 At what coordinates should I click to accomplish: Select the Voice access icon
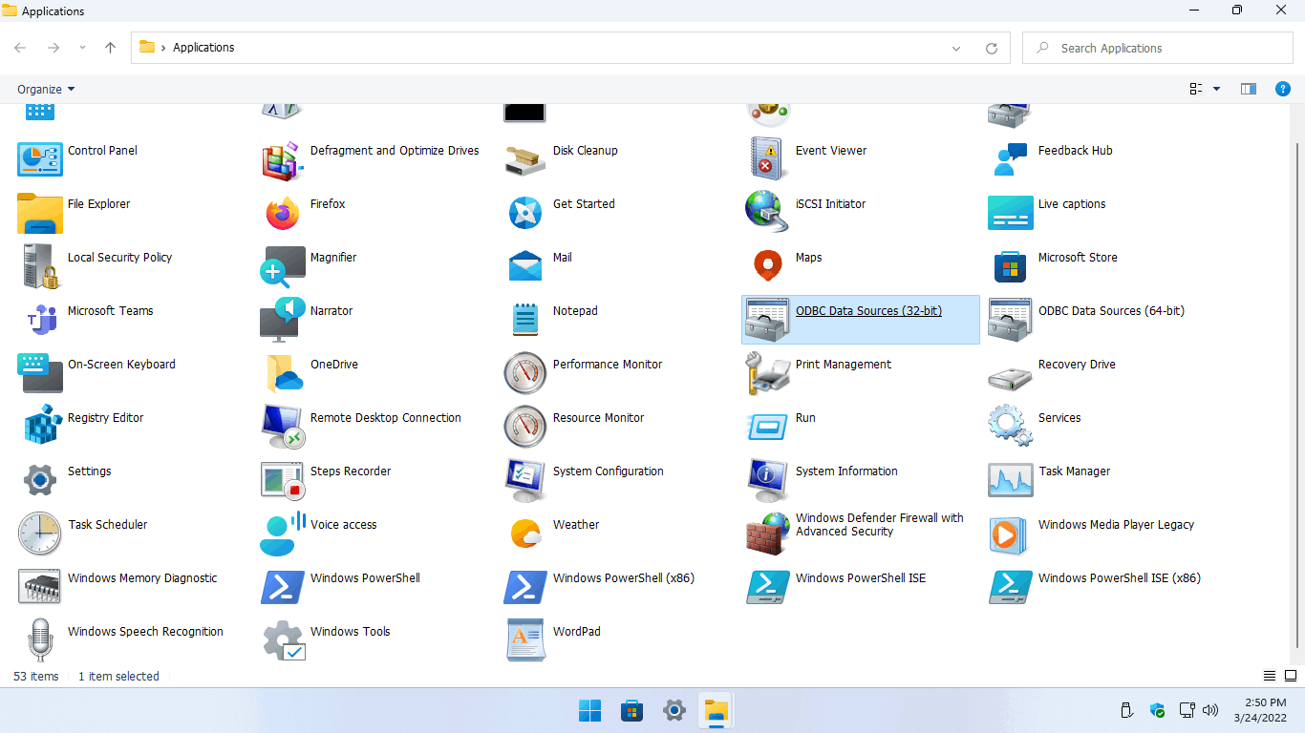tap(283, 534)
